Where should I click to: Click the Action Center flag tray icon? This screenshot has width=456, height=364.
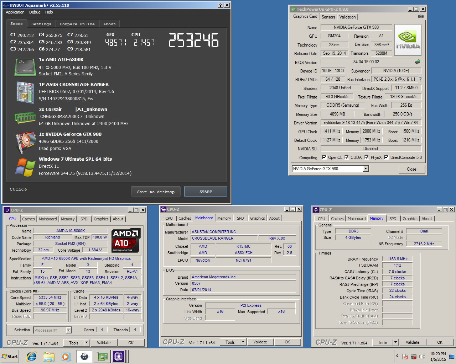[405, 357]
